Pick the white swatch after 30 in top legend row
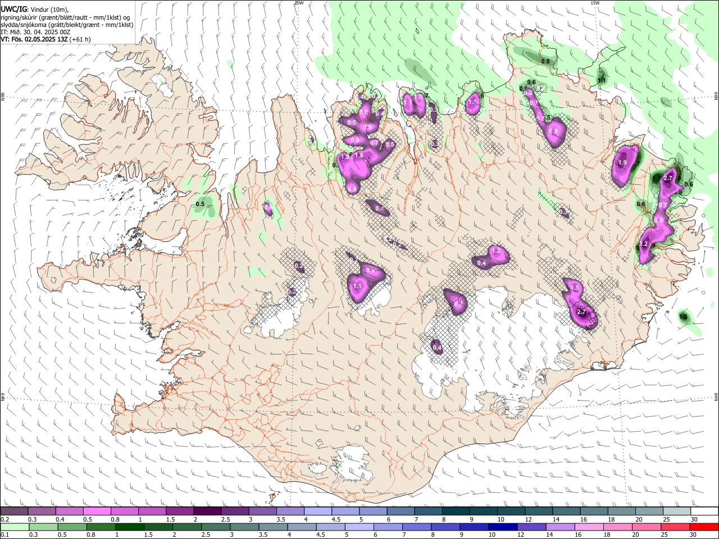 (x=705, y=511)
